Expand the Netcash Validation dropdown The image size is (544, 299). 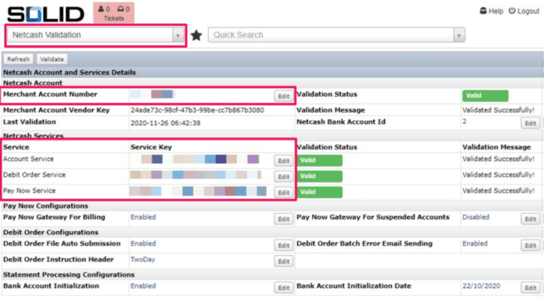tap(178, 35)
